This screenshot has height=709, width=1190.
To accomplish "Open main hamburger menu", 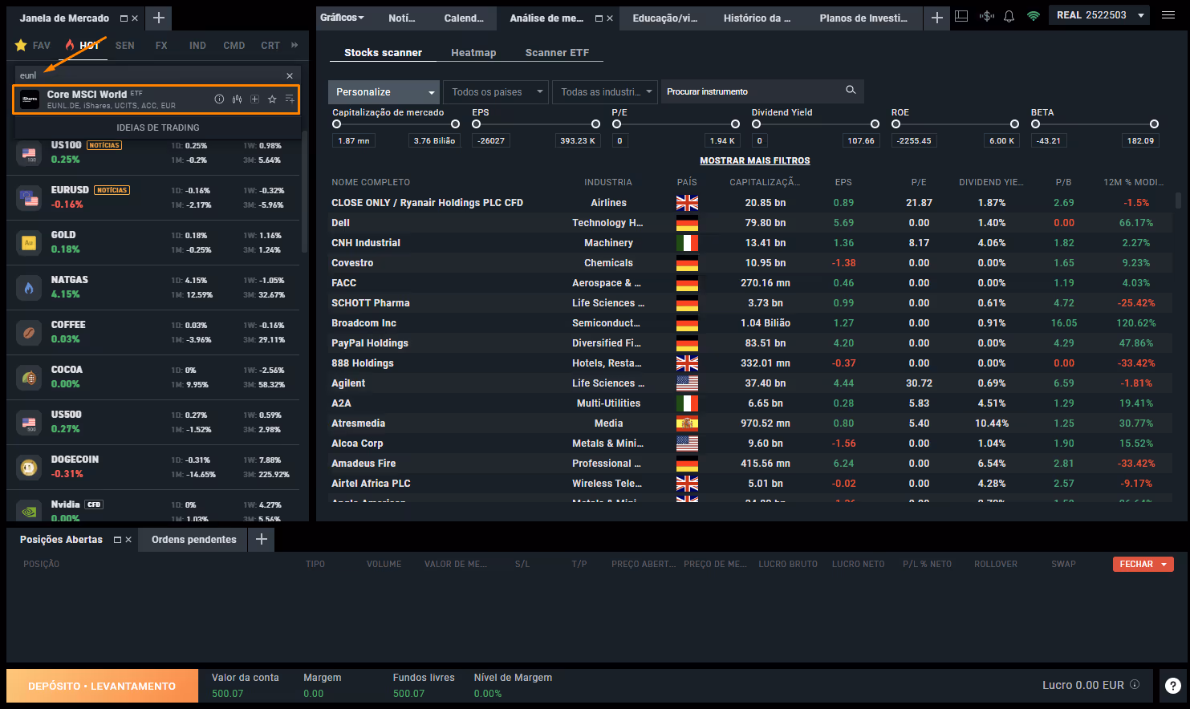I will (1168, 15).
